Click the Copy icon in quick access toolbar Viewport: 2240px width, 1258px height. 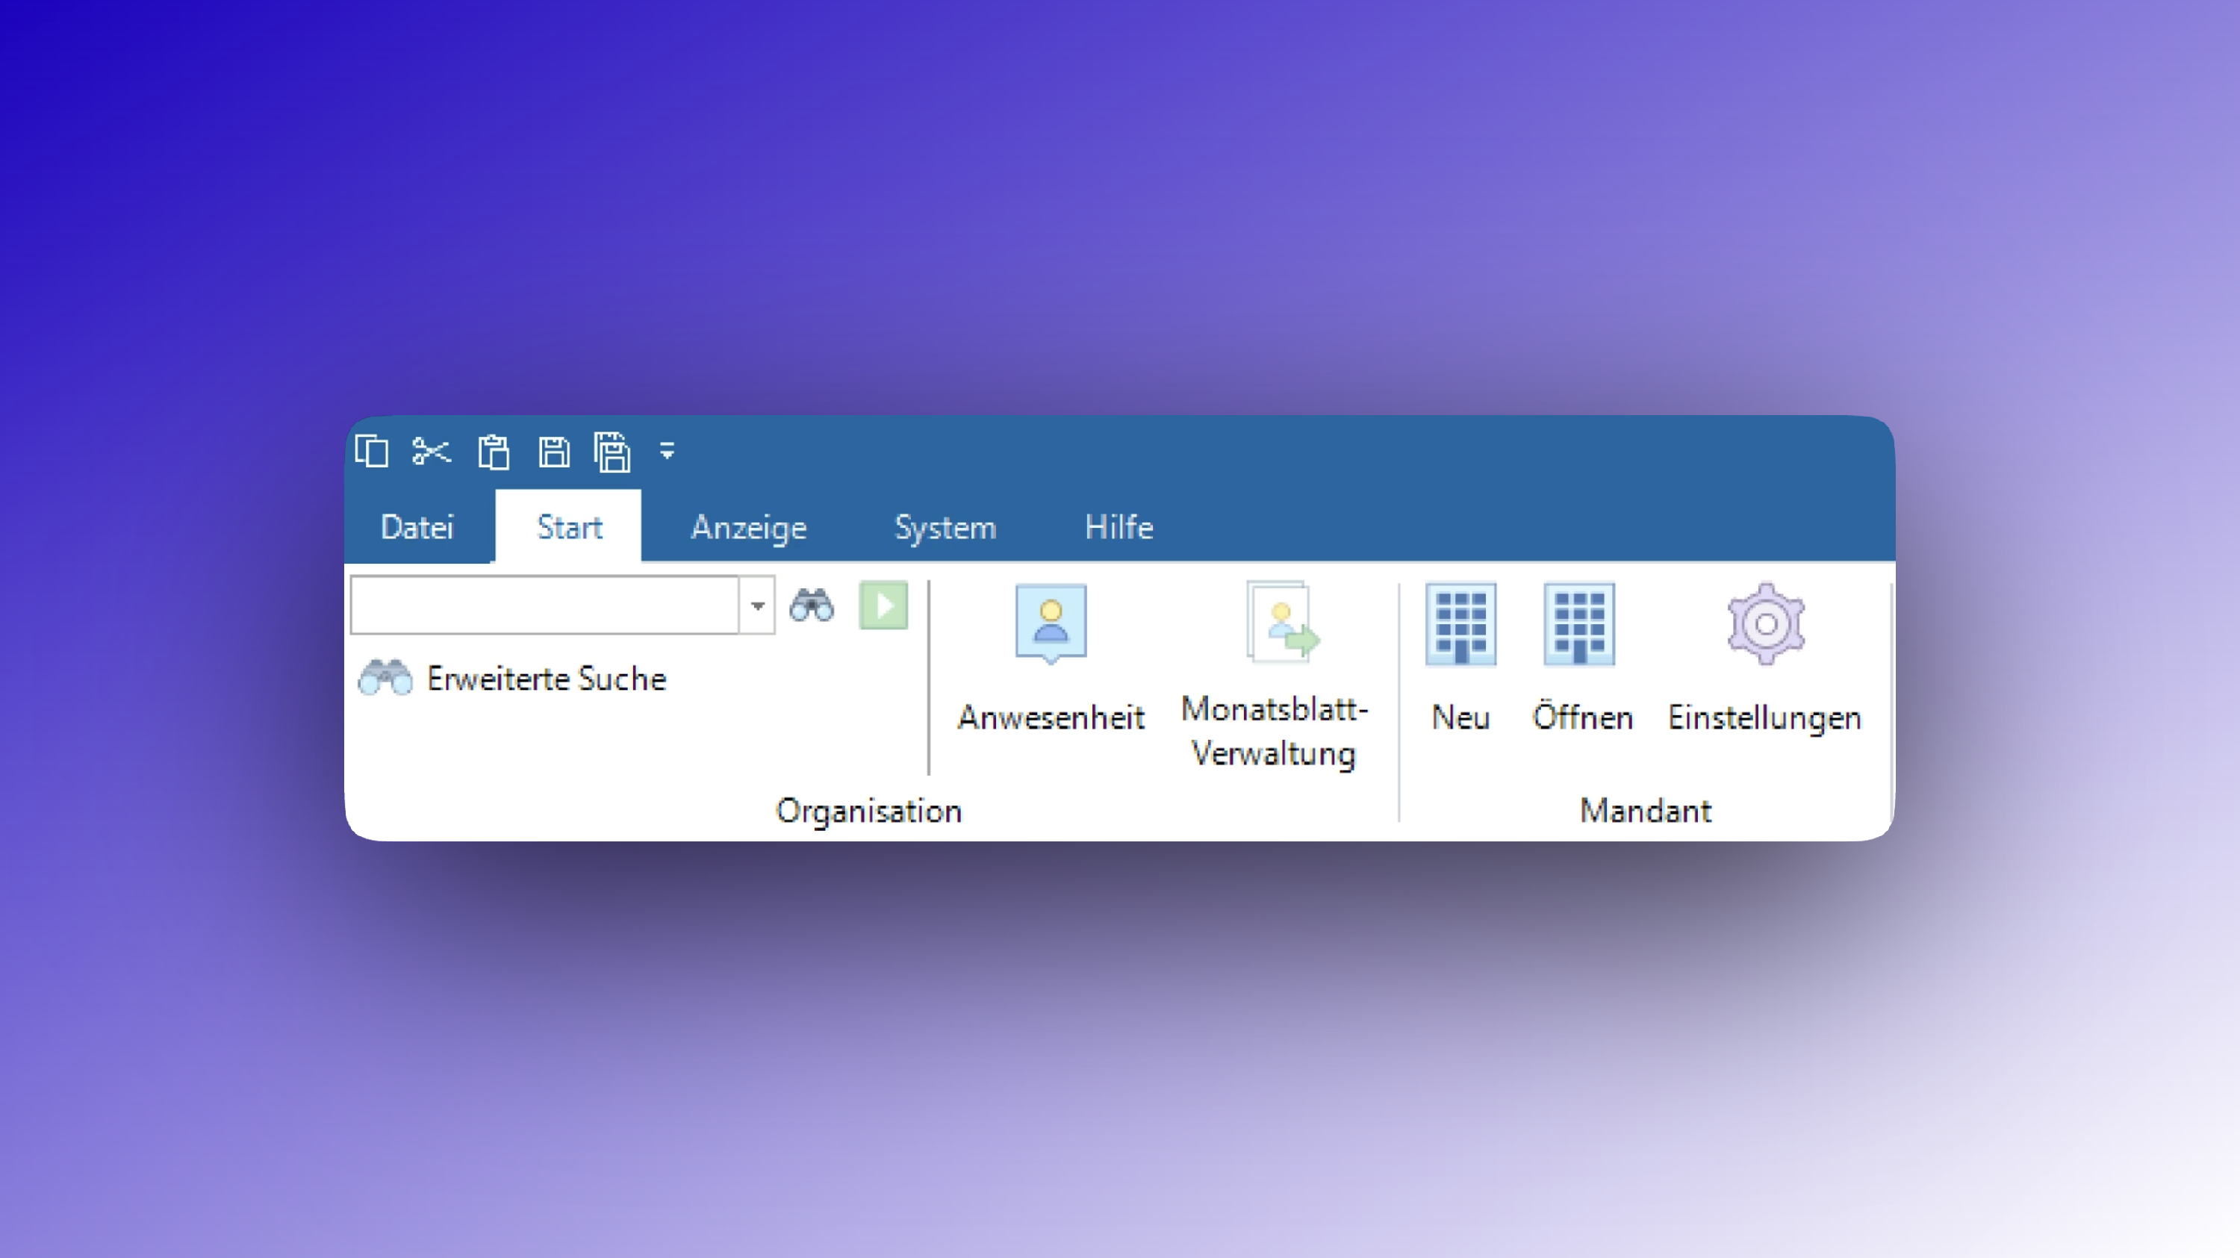[x=372, y=451]
